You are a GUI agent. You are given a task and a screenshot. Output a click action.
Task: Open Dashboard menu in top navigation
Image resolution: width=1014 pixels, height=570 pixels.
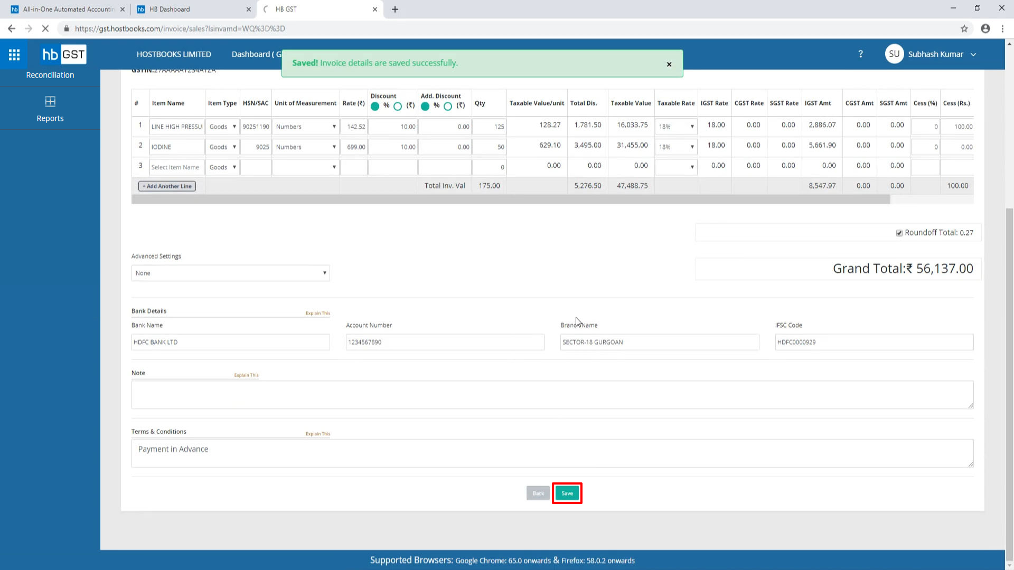pyautogui.click(x=256, y=54)
